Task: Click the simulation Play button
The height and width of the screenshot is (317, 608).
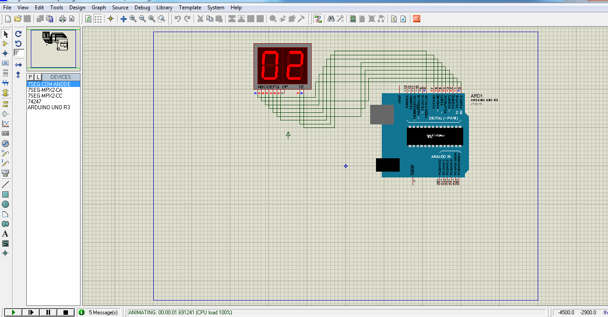Action: point(13,313)
